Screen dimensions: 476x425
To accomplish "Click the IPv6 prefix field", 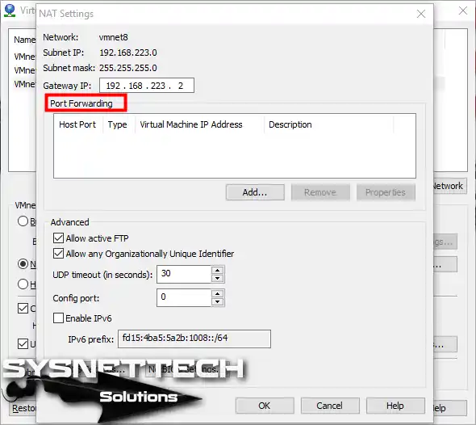I will point(194,339).
